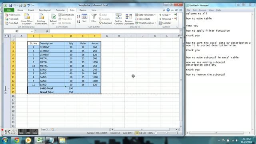Open Notepad File menu

[x=188, y=10]
